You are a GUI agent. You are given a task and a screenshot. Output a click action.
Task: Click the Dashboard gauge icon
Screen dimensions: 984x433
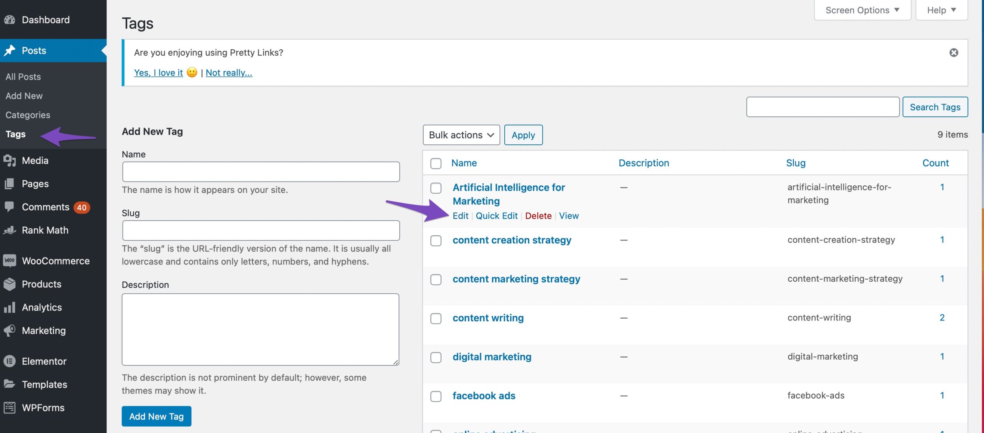[10, 20]
